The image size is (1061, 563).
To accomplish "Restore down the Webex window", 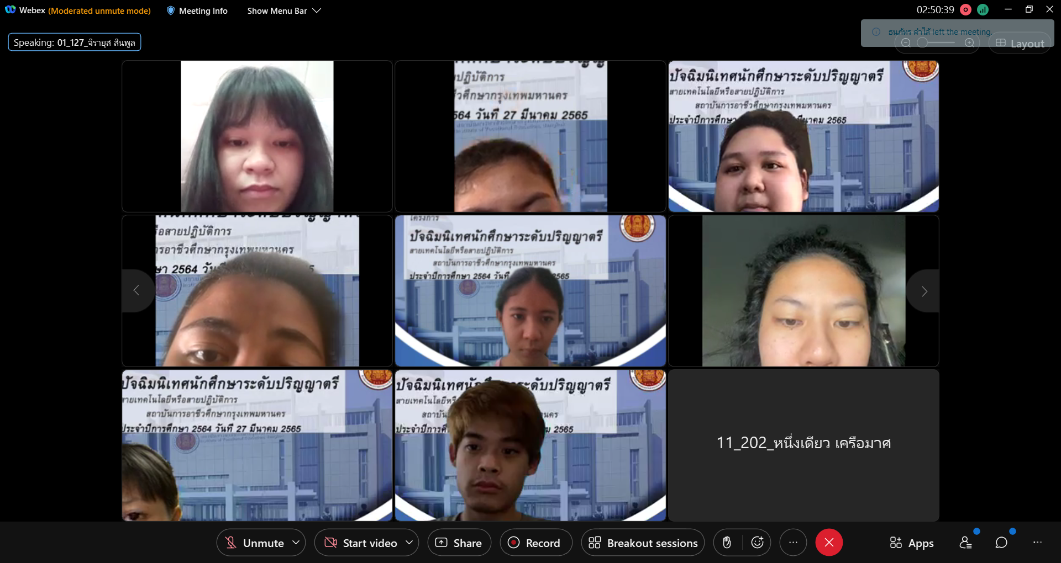I will (1029, 9).
